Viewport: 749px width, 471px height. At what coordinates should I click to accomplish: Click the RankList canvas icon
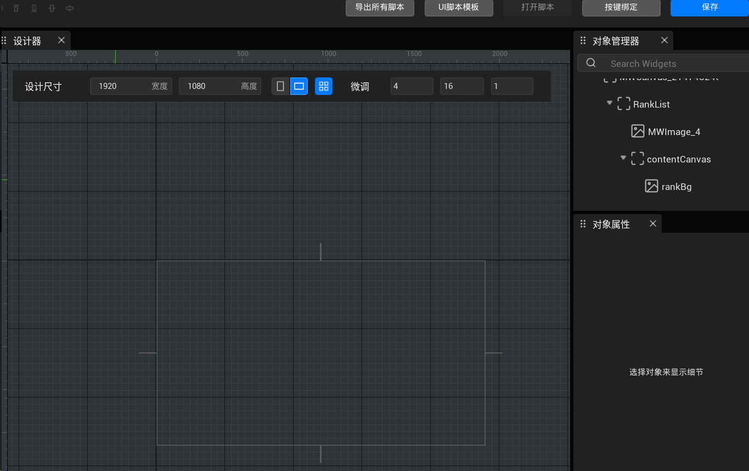(623, 104)
